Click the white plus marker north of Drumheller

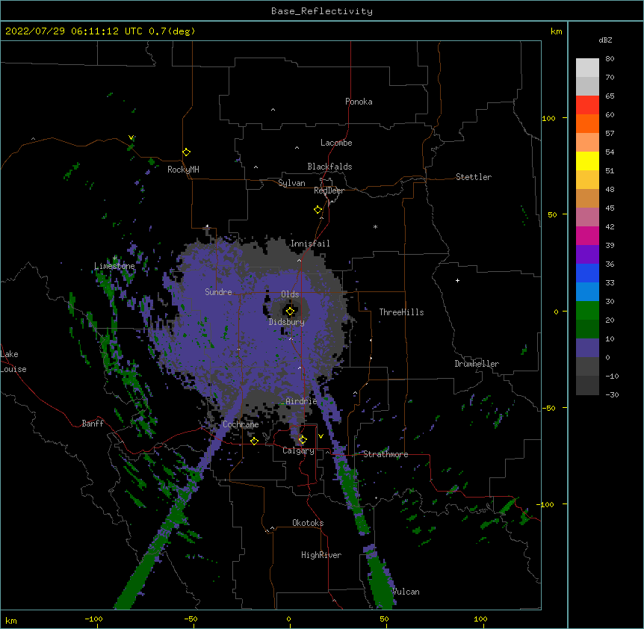(x=457, y=280)
